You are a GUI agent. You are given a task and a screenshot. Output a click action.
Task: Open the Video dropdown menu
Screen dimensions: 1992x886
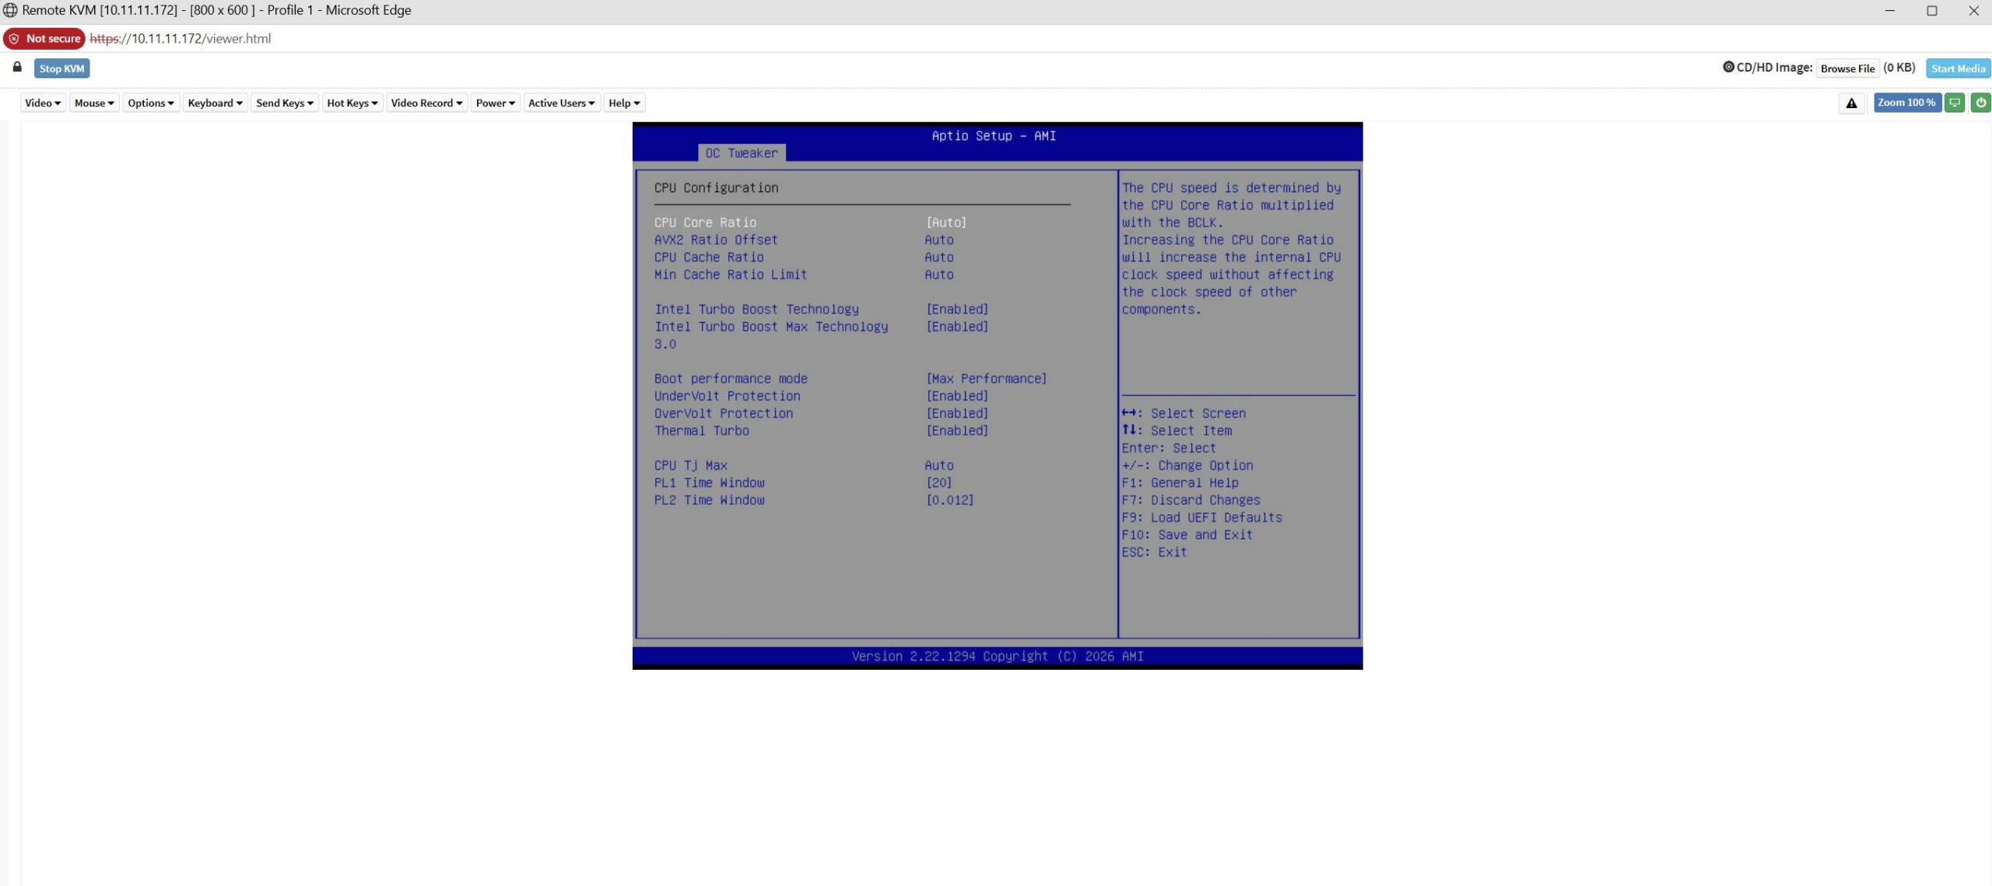pos(43,103)
